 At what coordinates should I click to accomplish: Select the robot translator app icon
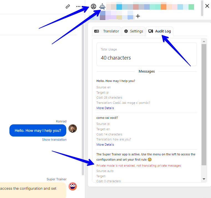click(102, 6)
